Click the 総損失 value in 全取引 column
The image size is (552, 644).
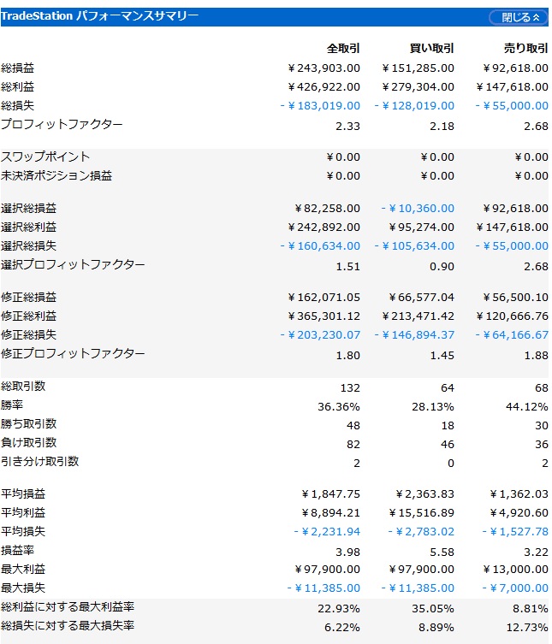pyautogui.click(x=320, y=106)
